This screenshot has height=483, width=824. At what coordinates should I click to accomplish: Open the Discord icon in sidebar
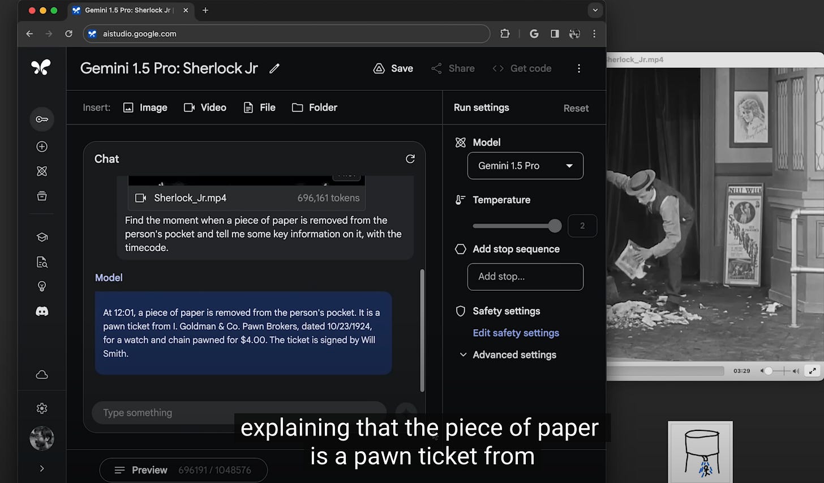point(42,312)
